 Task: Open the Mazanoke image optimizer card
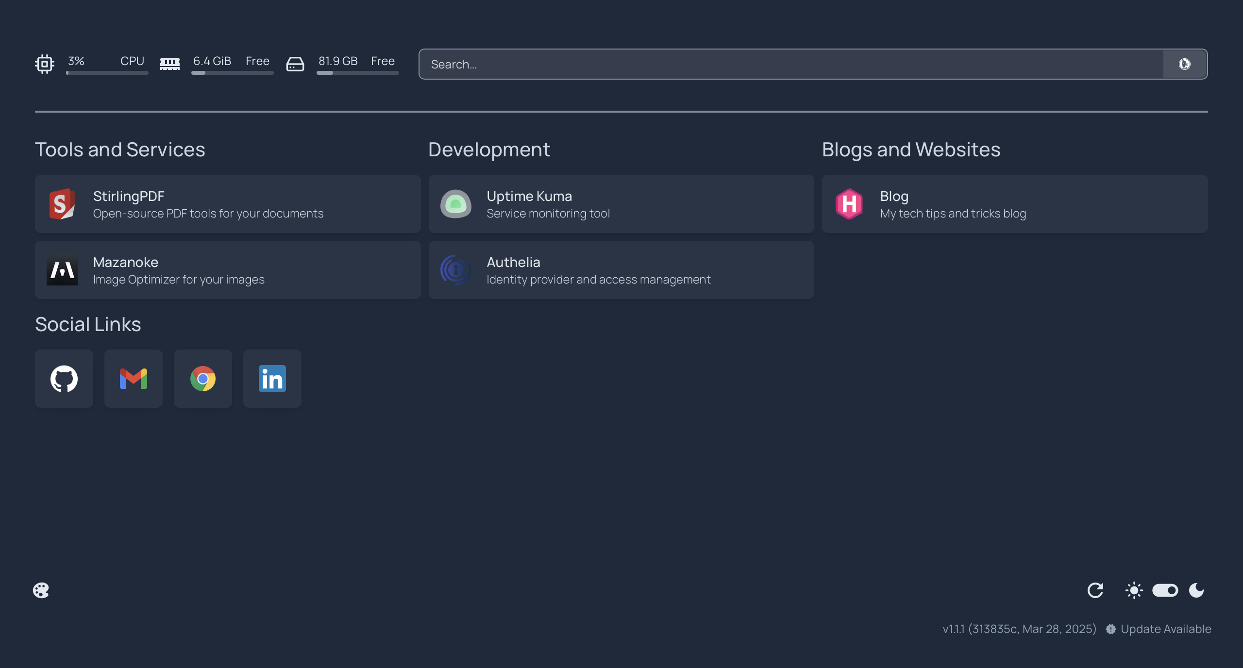228,270
